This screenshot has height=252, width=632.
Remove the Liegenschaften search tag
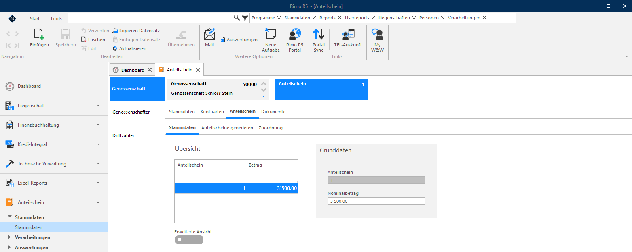[414, 18]
